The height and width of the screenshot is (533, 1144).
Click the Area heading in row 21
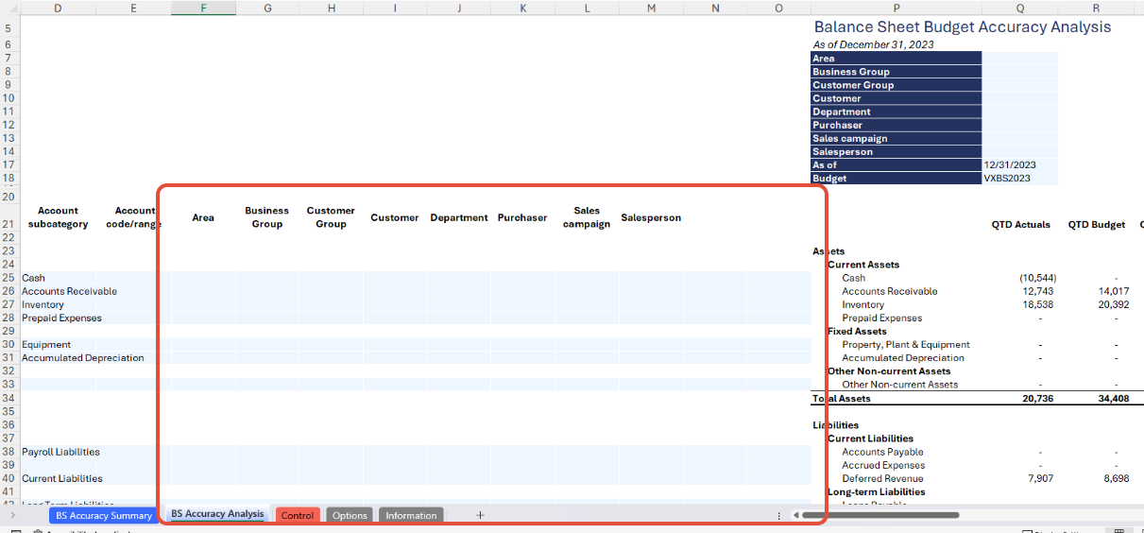[203, 217]
